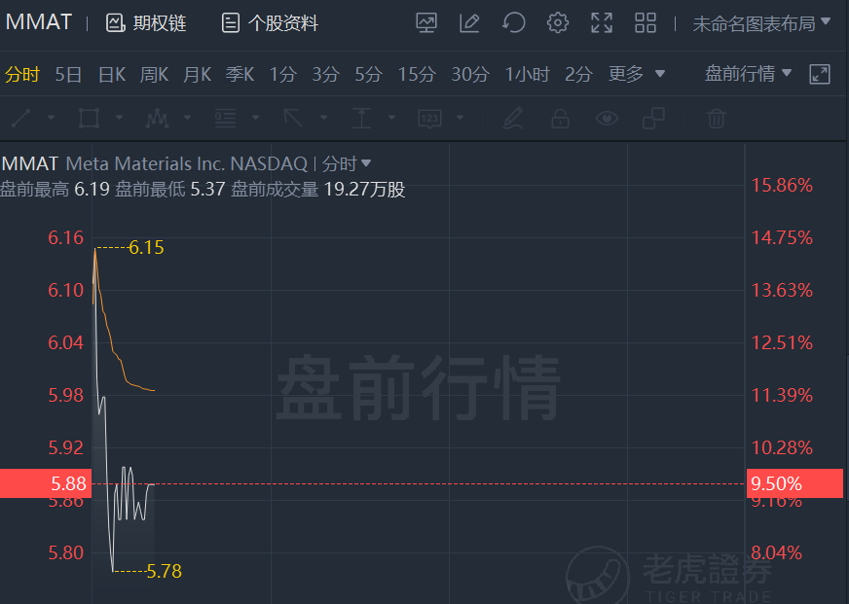Open the 期权链 options chain
This screenshot has width=849, height=604.
pyautogui.click(x=146, y=23)
